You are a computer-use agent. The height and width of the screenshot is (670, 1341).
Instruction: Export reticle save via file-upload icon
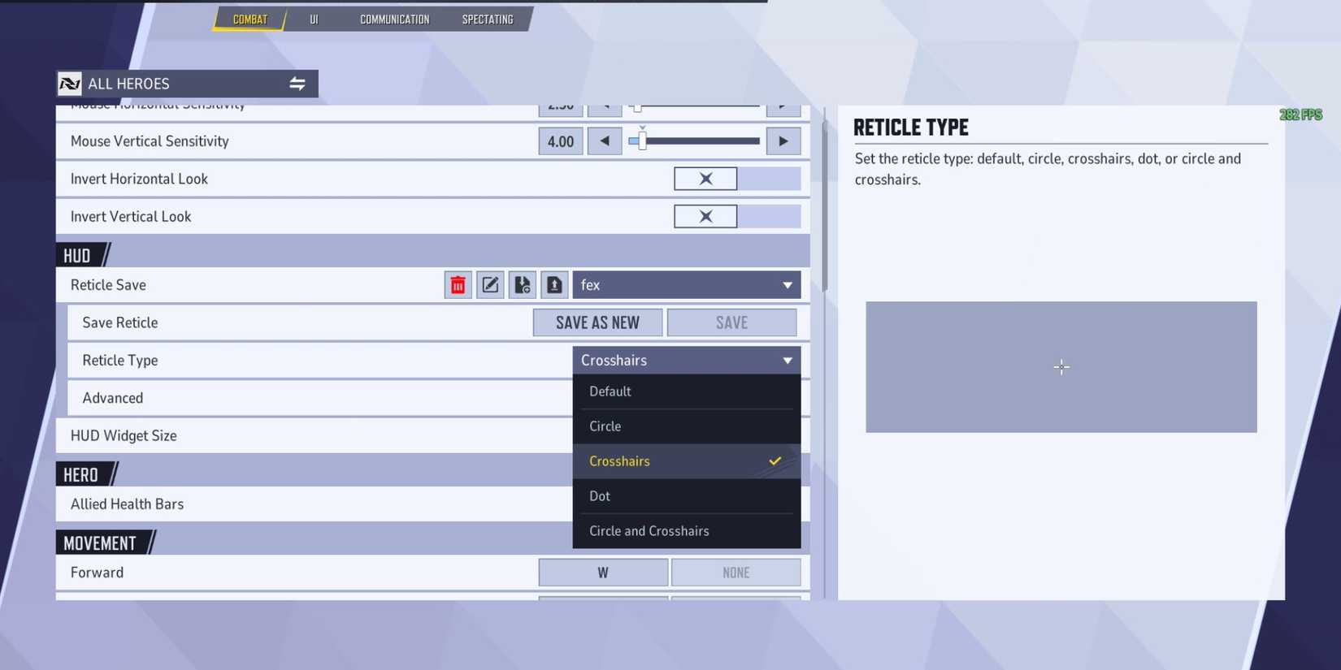click(554, 285)
